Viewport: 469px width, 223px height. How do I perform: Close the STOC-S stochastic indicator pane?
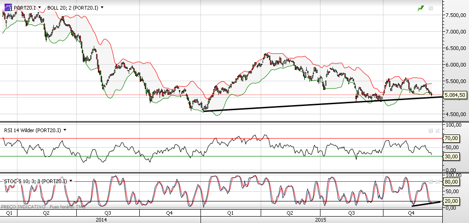(x=437, y=181)
